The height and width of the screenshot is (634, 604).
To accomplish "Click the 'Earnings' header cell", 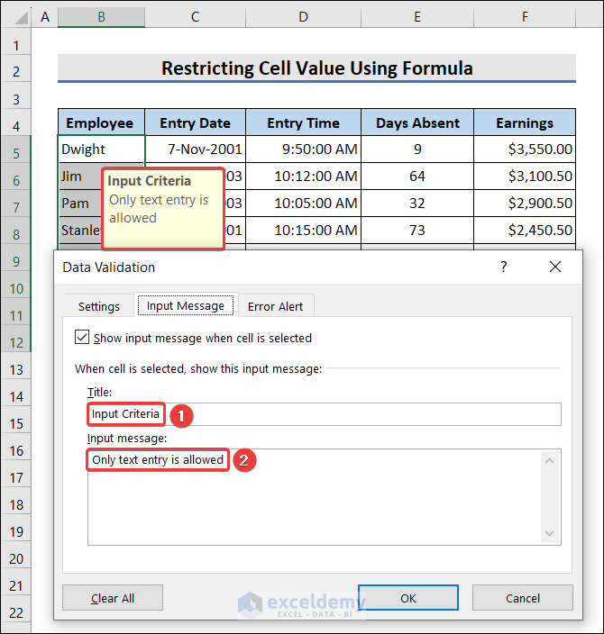I will (525, 122).
